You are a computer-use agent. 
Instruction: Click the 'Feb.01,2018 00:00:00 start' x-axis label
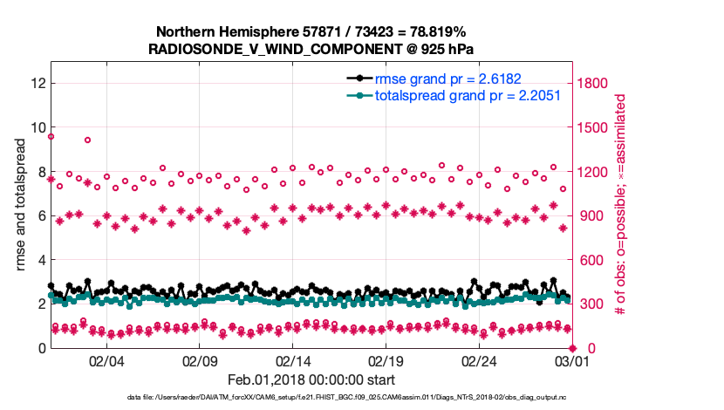pyautogui.click(x=311, y=380)
